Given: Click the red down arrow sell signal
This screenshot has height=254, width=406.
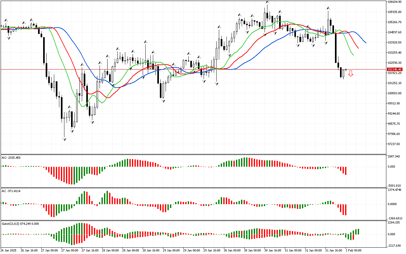Looking at the screenshot, I should pyautogui.click(x=350, y=74).
